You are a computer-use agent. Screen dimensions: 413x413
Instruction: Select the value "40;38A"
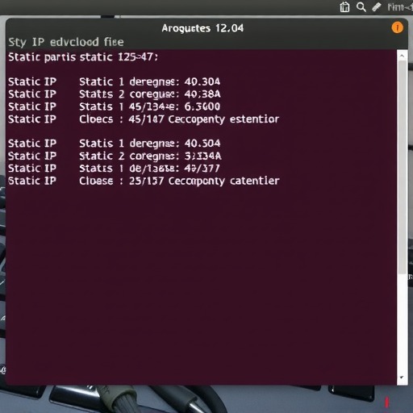(x=202, y=94)
